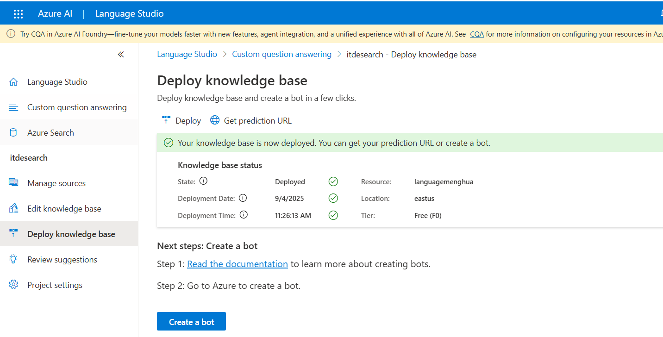
Task: Click the checkmark next to 11:26:13 AM
Action: 333,215
